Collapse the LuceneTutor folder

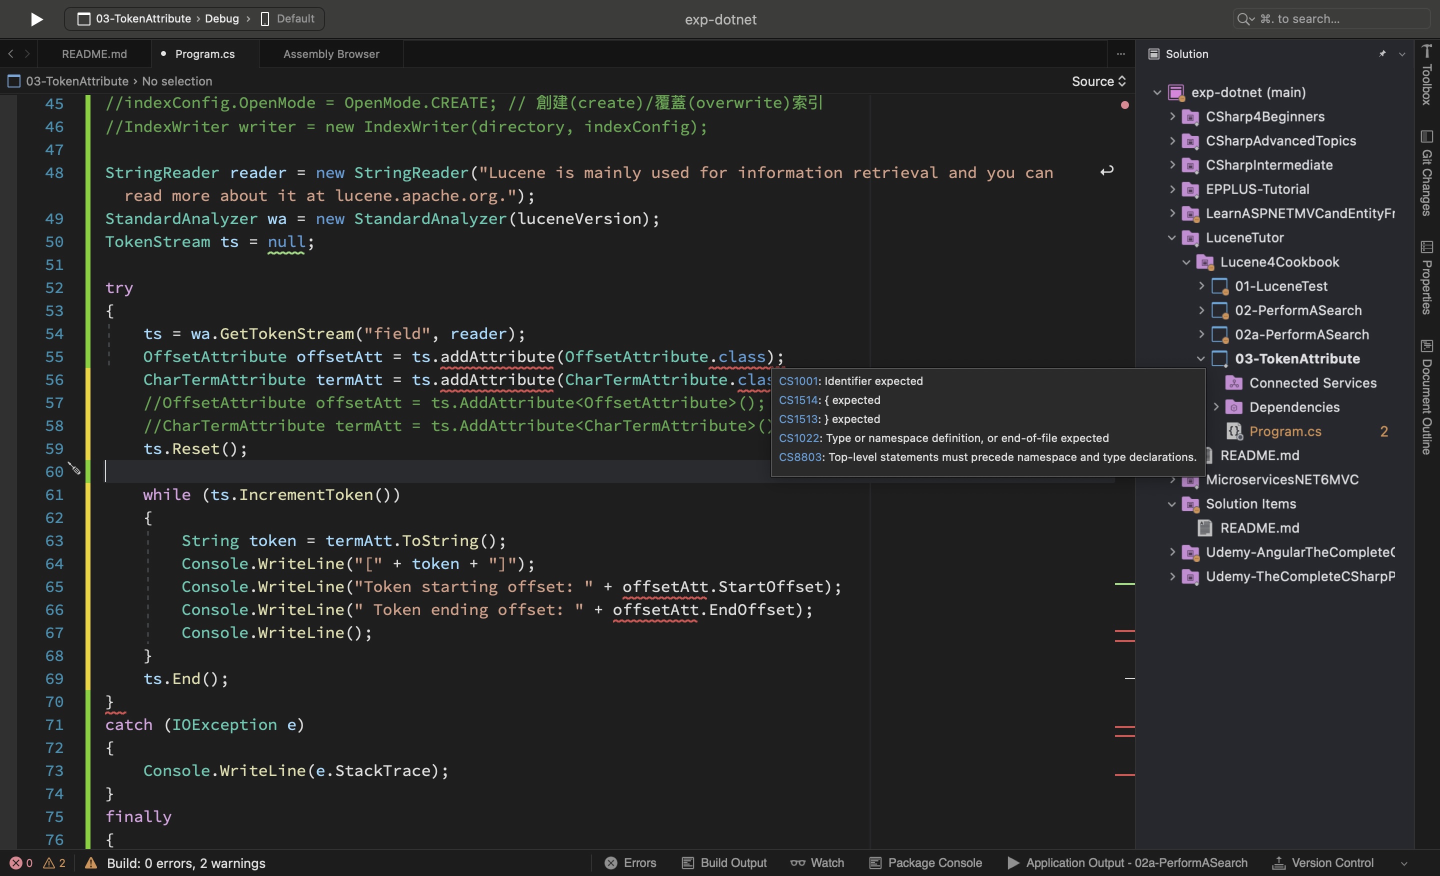[x=1172, y=238]
